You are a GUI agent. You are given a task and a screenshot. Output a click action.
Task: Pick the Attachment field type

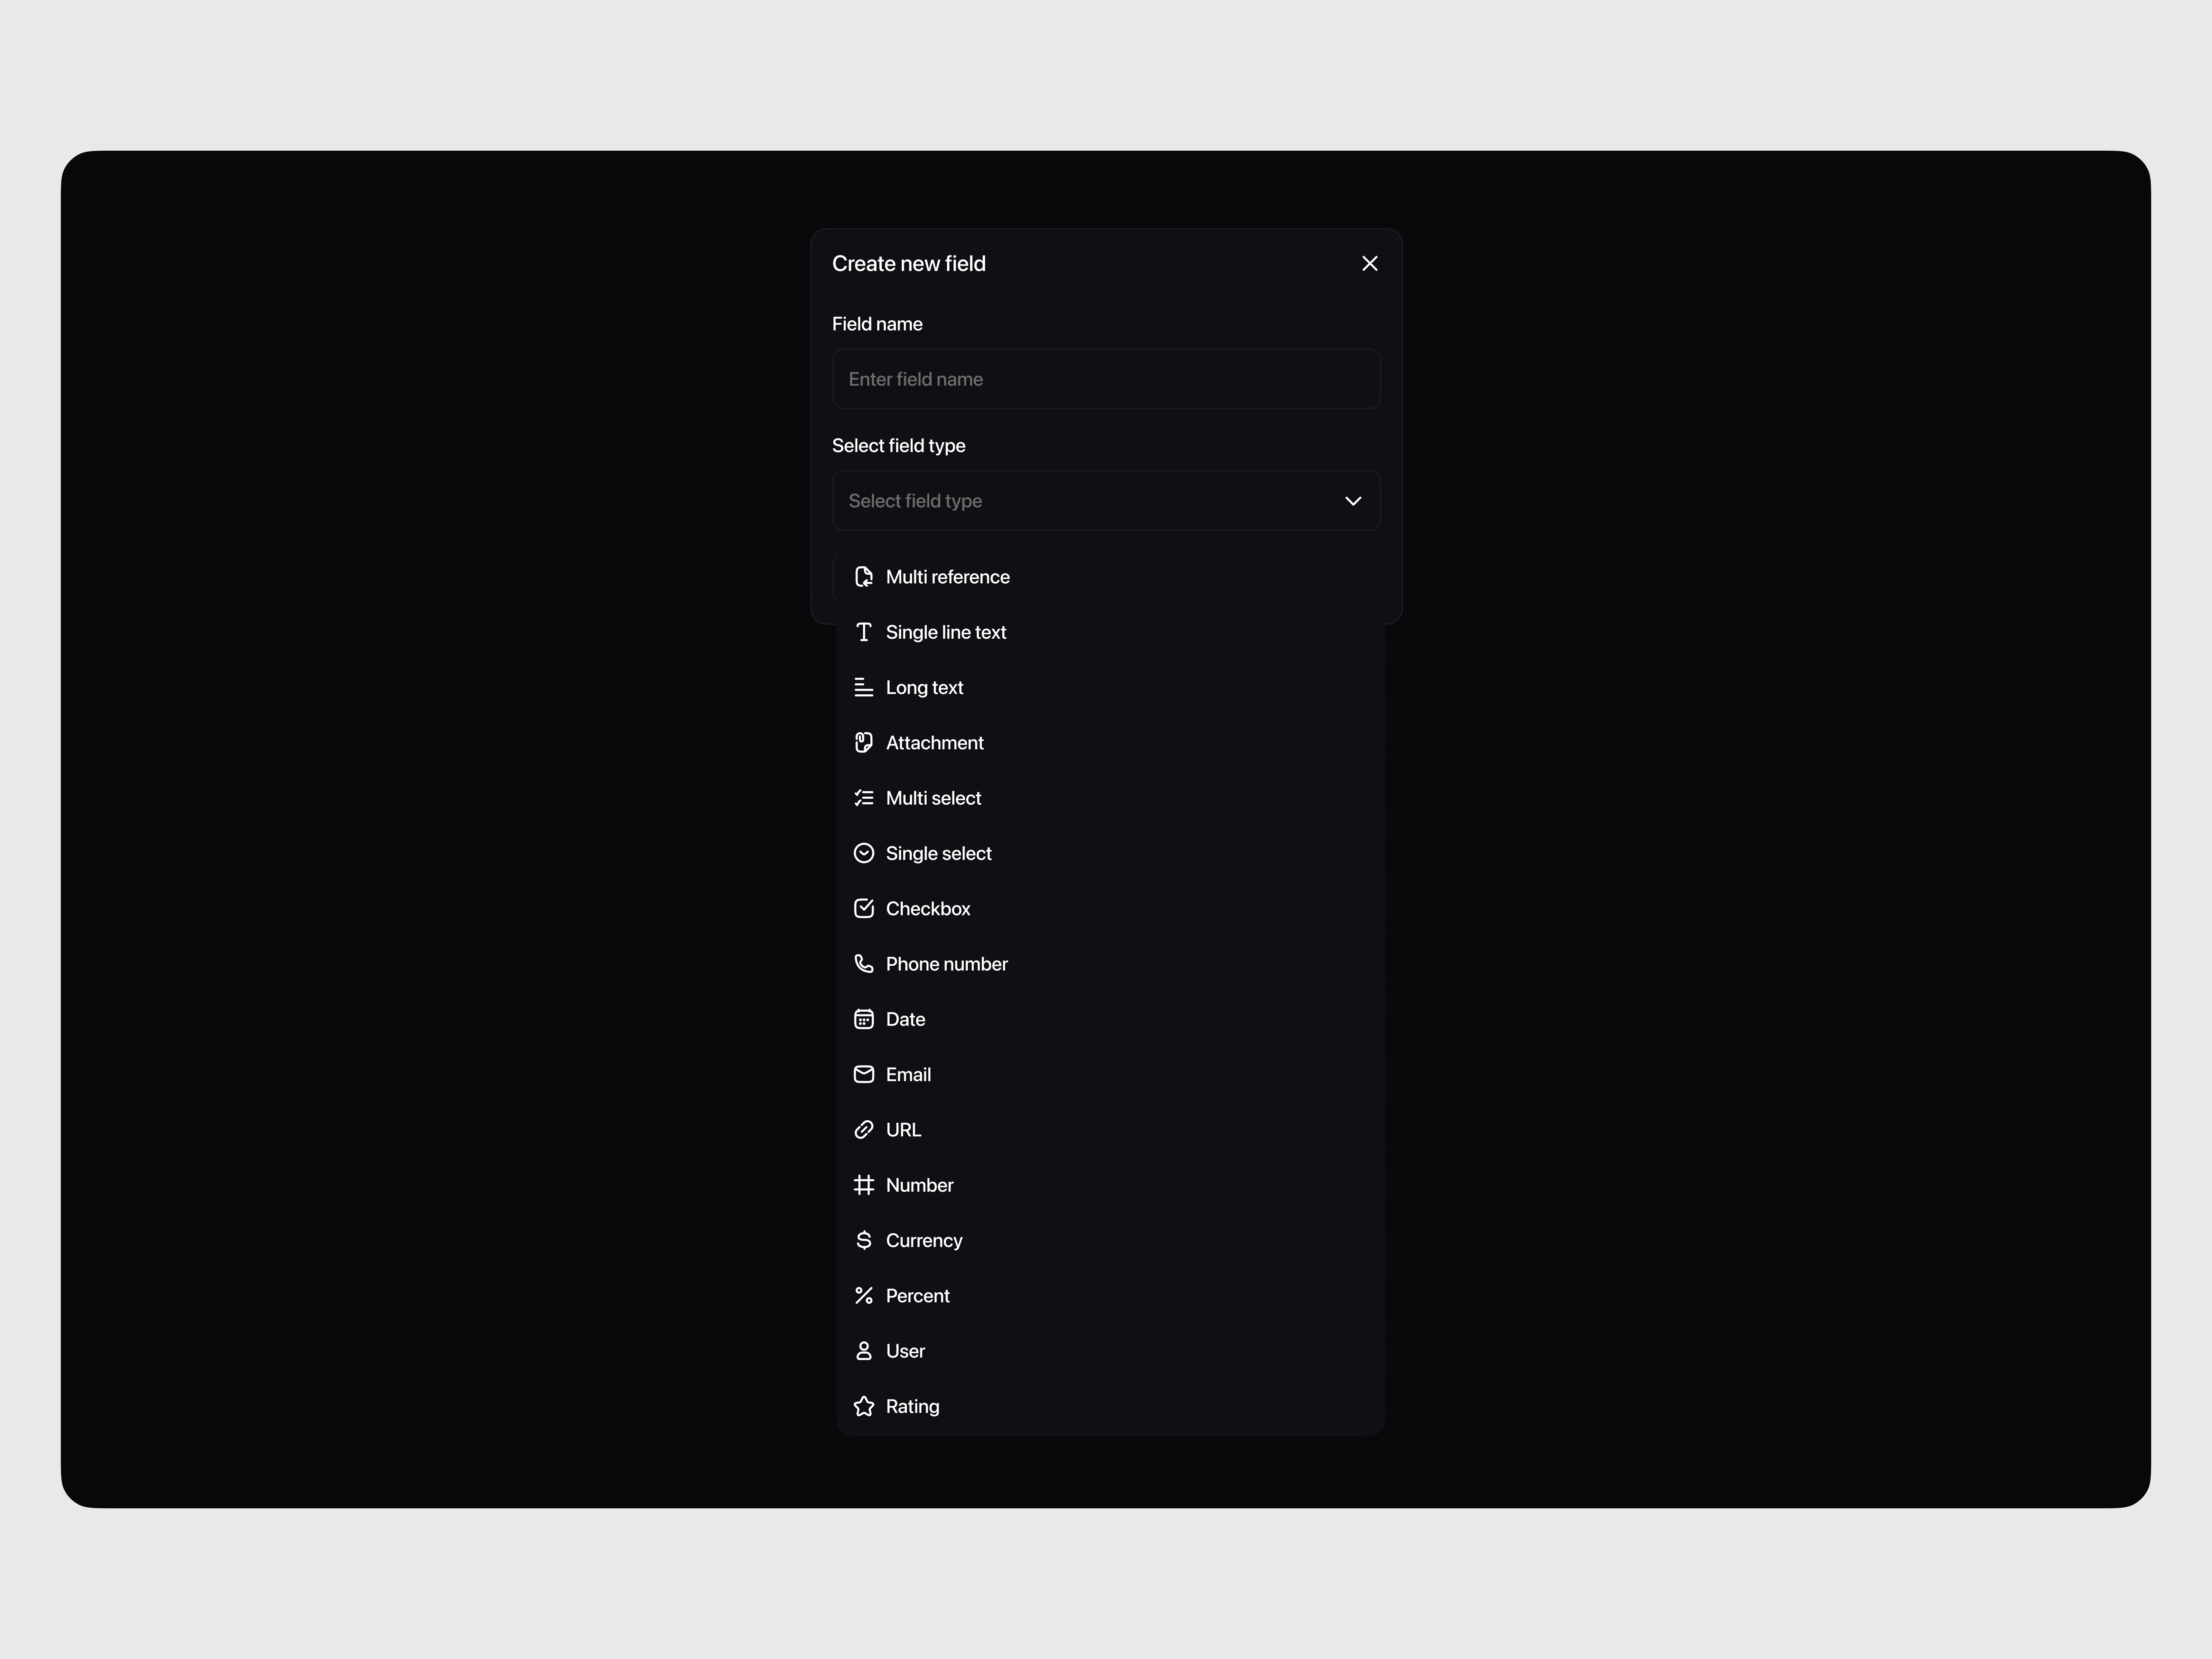[x=1110, y=743]
